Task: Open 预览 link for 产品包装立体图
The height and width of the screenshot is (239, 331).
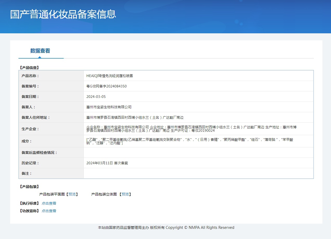Action: click(x=125, y=194)
